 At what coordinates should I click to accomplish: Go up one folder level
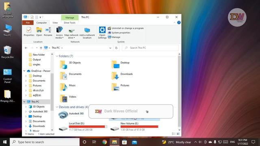pyautogui.click(x=41, y=48)
